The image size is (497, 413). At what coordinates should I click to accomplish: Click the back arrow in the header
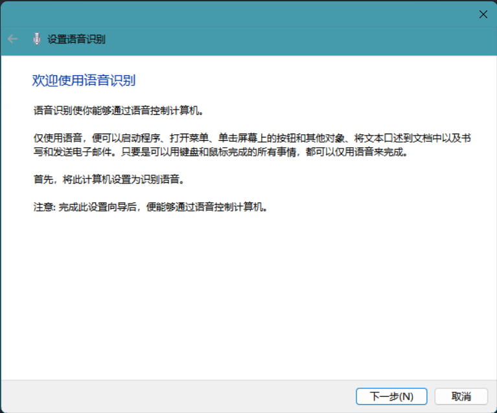tap(12, 39)
